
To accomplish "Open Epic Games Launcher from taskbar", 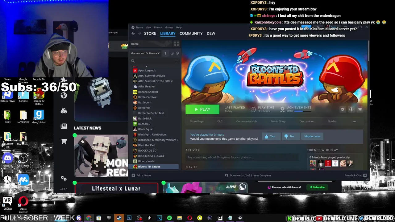I will [x=109, y=218].
